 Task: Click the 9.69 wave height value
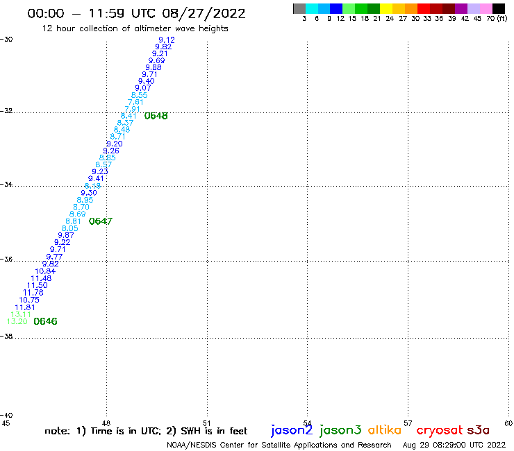(x=156, y=60)
